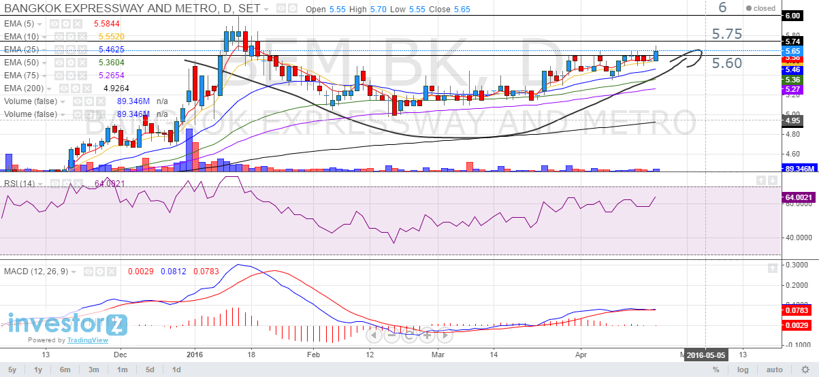Open RSI (14) settings gear

tap(67, 184)
